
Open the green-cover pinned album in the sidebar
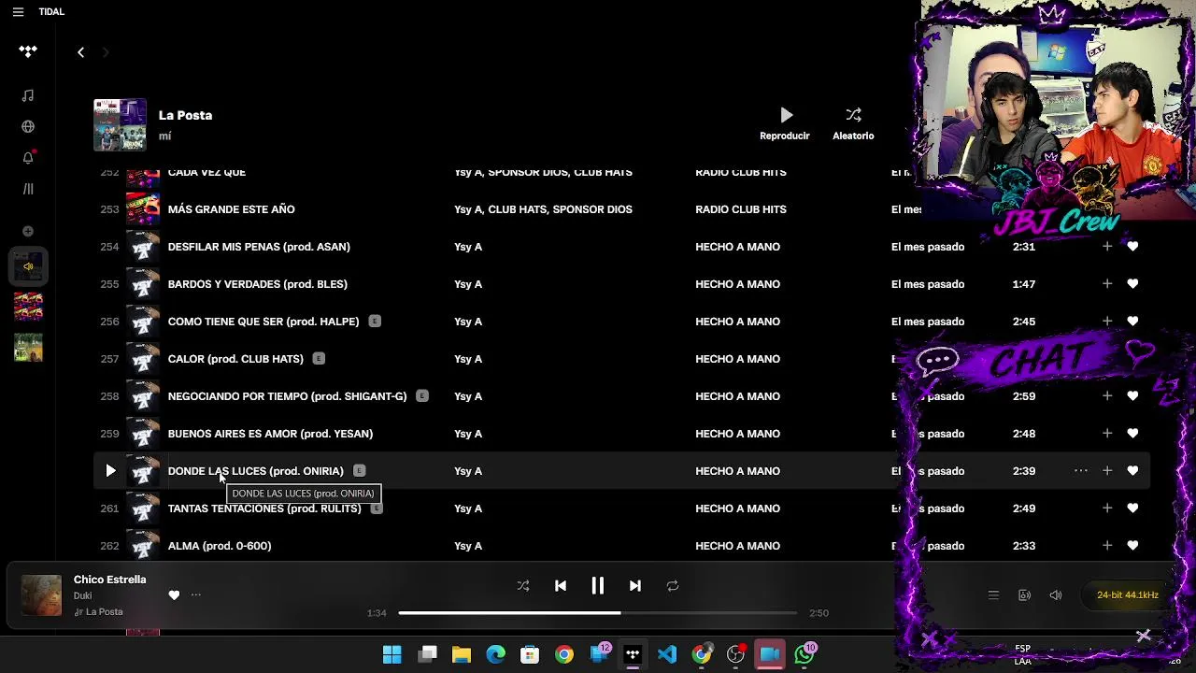[28, 347]
